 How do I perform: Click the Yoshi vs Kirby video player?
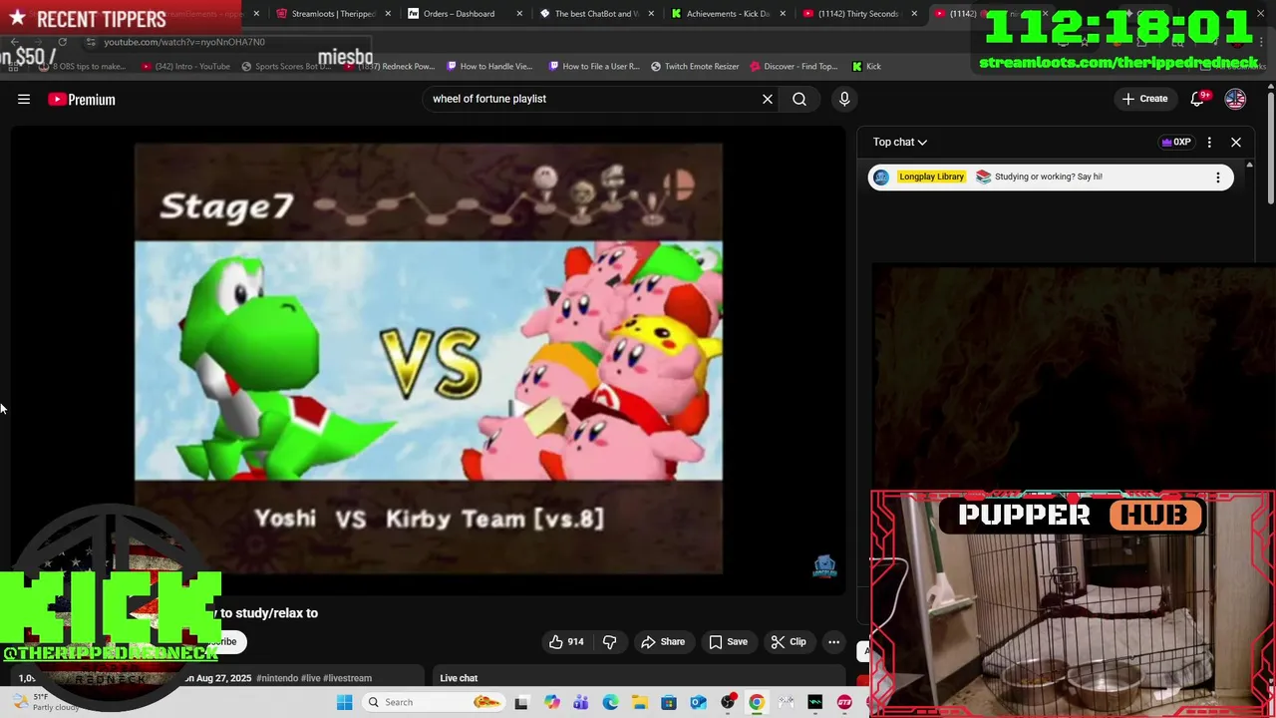pyautogui.click(x=429, y=359)
